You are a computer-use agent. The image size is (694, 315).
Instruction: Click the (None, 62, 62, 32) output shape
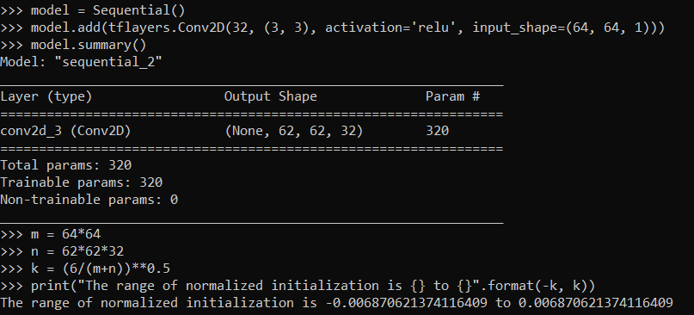point(294,131)
